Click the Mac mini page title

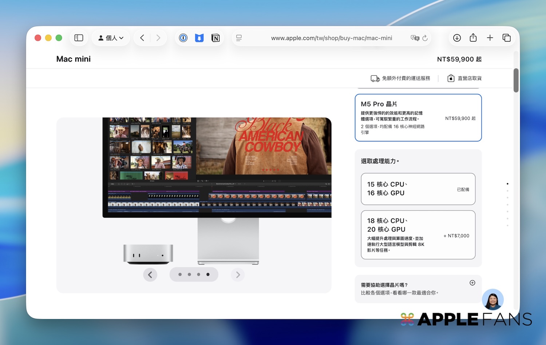pyautogui.click(x=74, y=59)
